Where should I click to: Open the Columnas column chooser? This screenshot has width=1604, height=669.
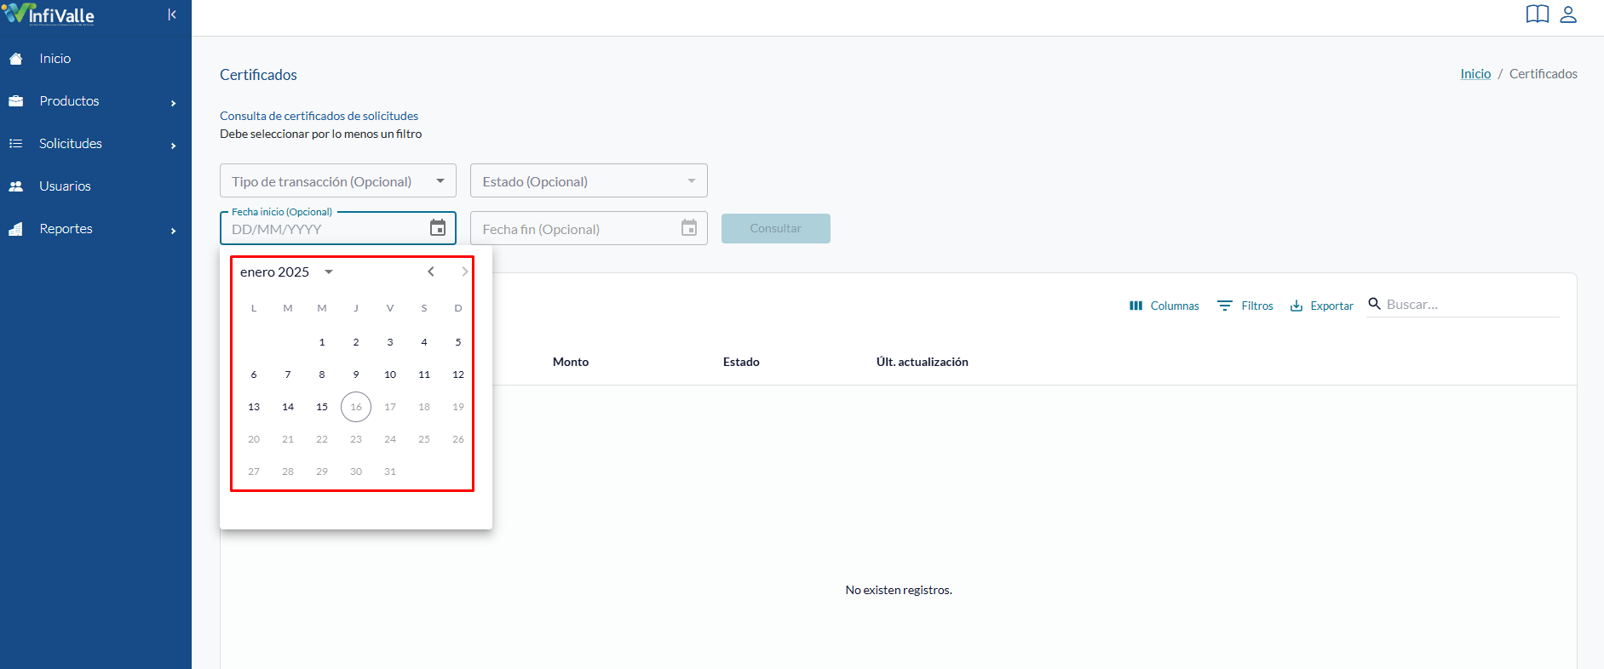1164,306
